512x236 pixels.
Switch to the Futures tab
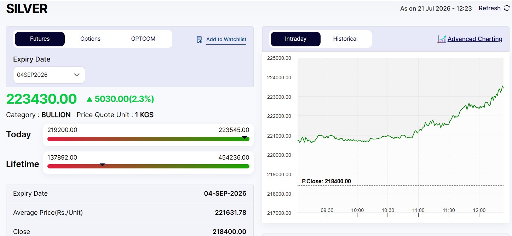pyautogui.click(x=40, y=39)
